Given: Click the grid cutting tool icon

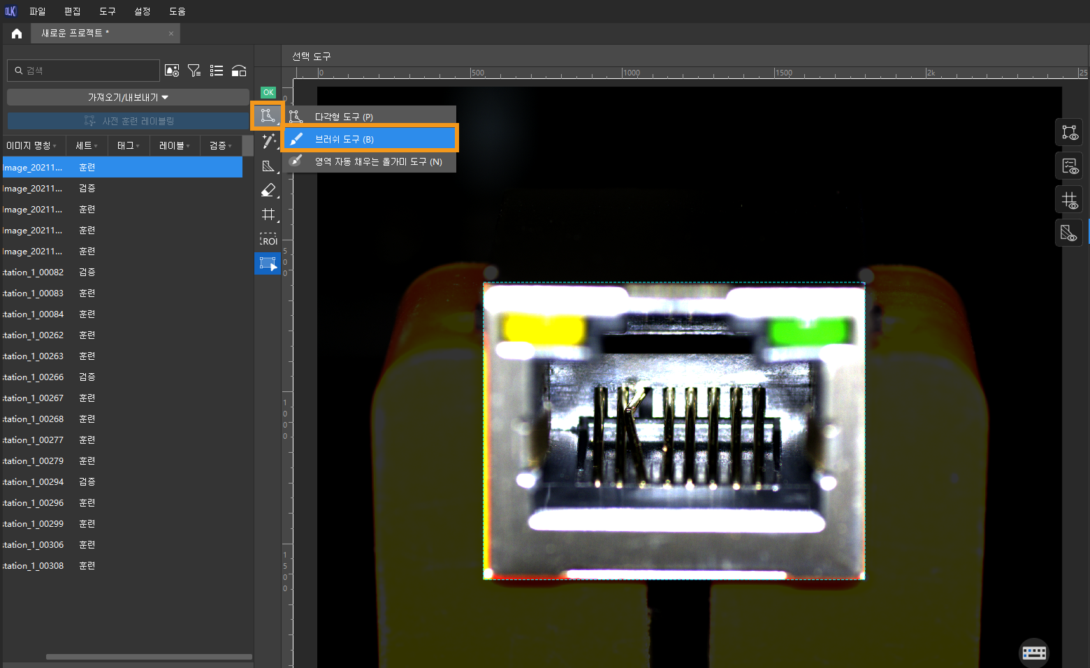Looking at the screenshot, I should click(268, 215).
